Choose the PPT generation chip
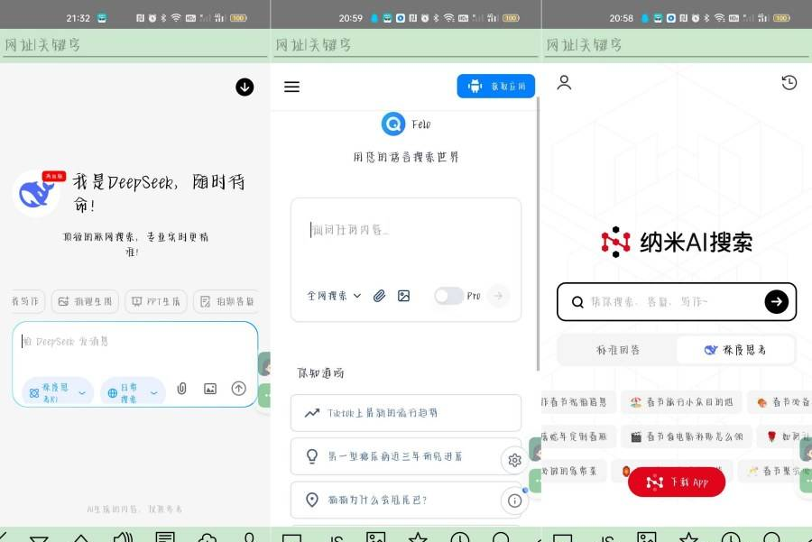This screenshot has width=812, height=542. (156, 301)
